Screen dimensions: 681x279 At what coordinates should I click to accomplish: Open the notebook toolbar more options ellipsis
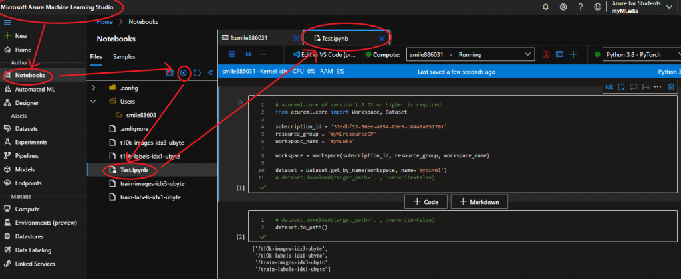pyautogui.click(x=264, y=54)
